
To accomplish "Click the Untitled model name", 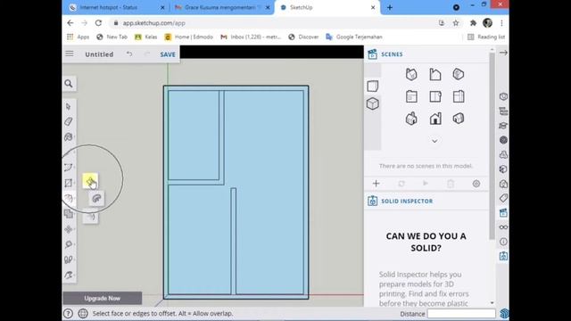I will (x=99, y=54).
